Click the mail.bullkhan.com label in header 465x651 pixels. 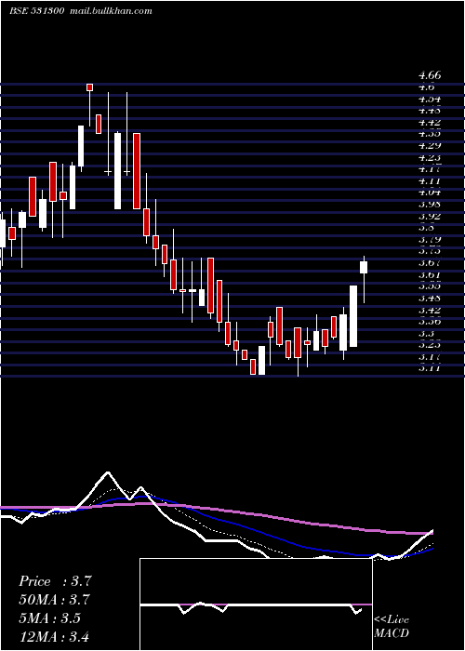pos(110,11)
